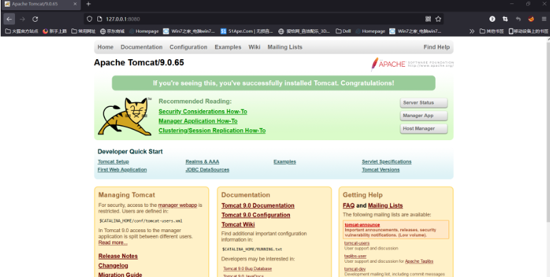Open the Realms & AAA link
Screen dimensions: 550x277
click(202, 162)
